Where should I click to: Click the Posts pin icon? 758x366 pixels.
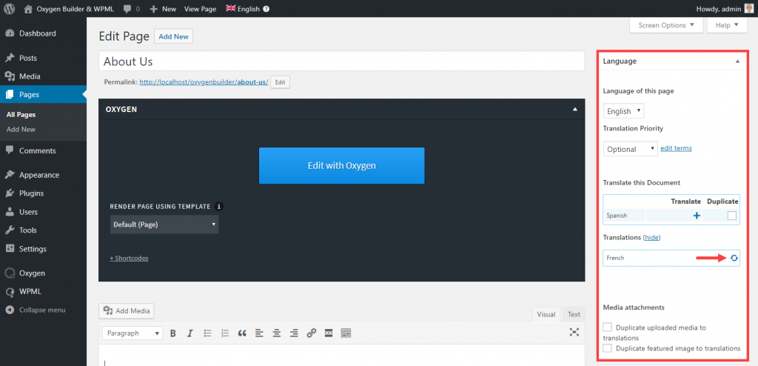9,58
